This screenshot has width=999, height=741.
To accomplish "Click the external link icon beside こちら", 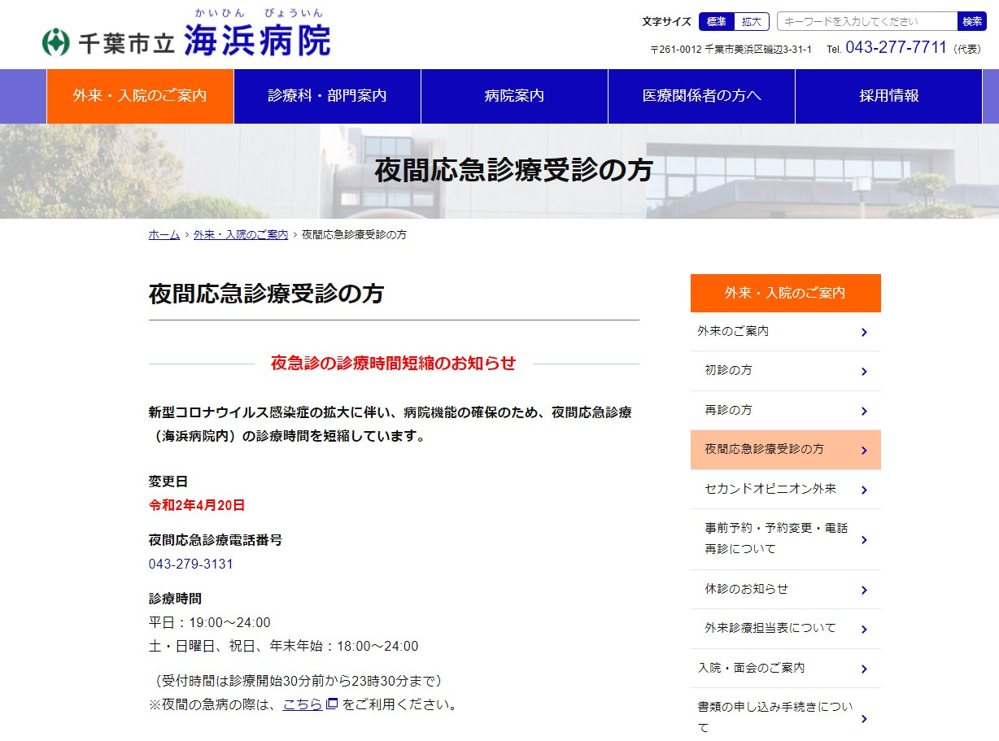I will (x=331, y=704).
